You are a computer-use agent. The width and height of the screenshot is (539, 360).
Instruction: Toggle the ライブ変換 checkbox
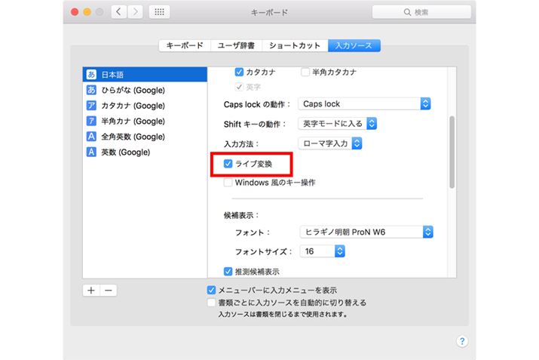pyautogui.click(x=229, y=163)
